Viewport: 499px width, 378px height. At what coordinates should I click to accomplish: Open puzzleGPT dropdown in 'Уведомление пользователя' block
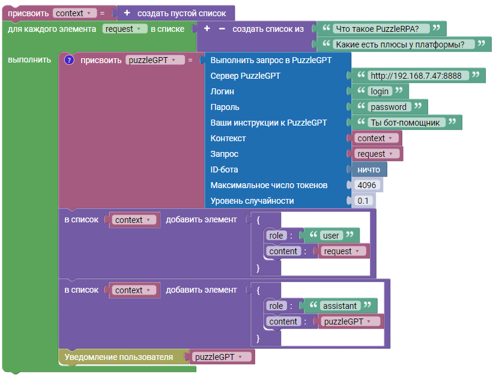point(222,357)
